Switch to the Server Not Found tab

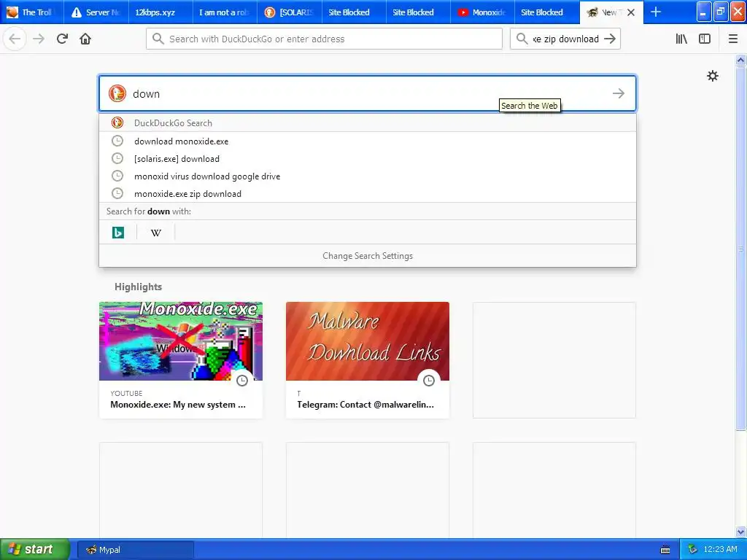(x=97, y=12)
